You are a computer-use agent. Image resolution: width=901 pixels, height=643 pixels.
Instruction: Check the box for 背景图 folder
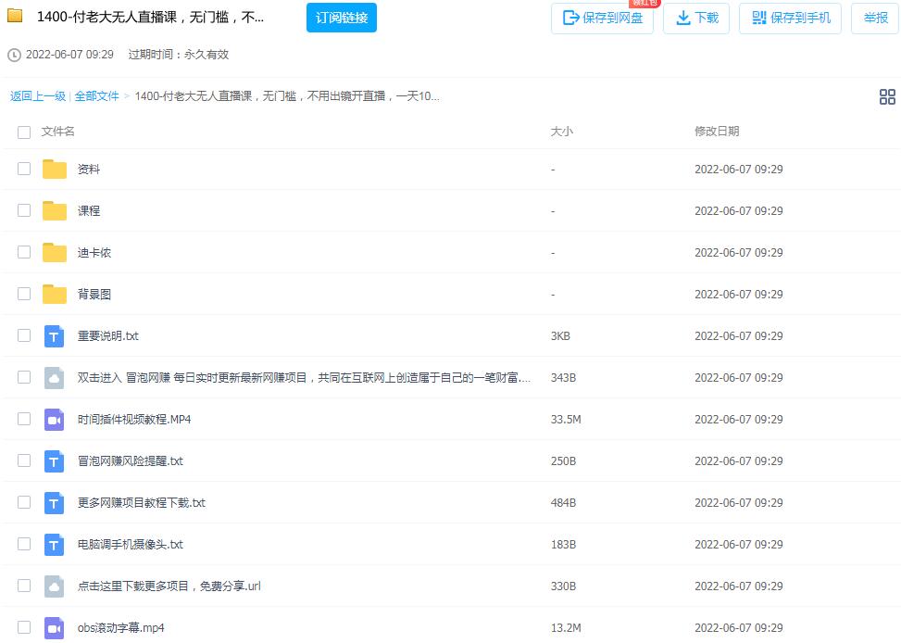[x=24, y=294]
